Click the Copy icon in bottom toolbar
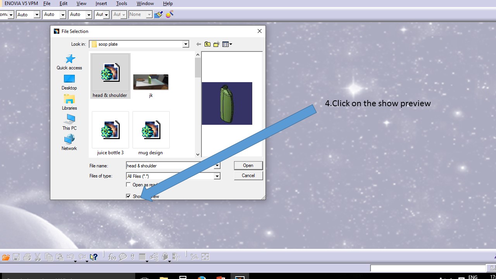Screen dimensions: 496x279 (x=49, y=257)
